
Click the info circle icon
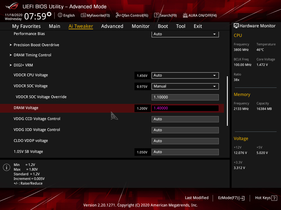(x=7, y=167)
